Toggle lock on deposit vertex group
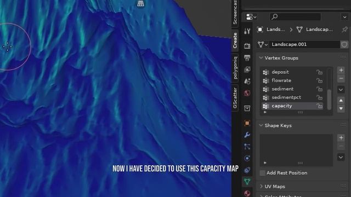 (x=319, y=72)
